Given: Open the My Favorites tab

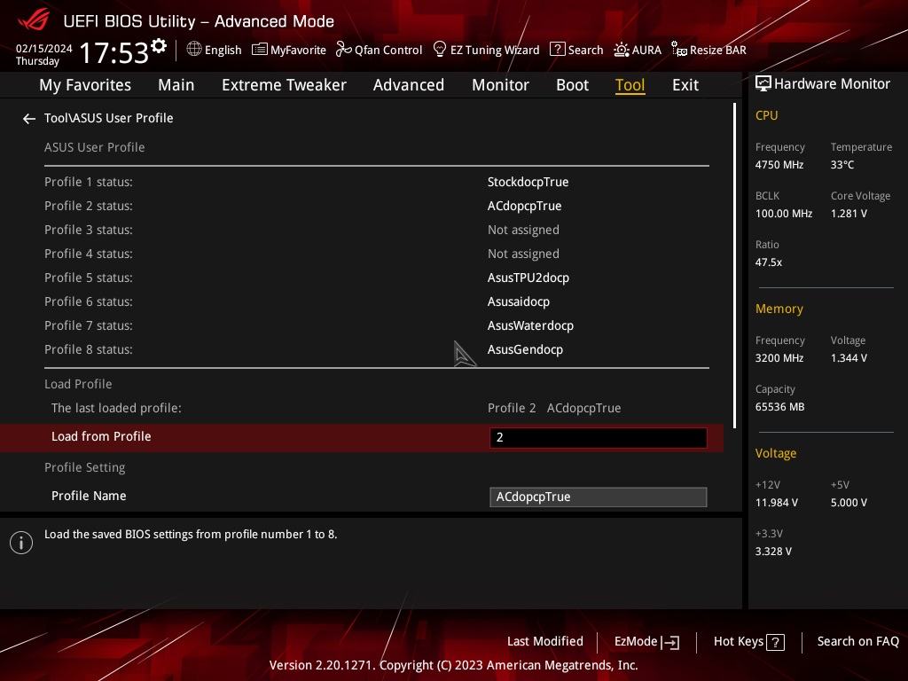Looking at the screenshot, I should 85,85.
